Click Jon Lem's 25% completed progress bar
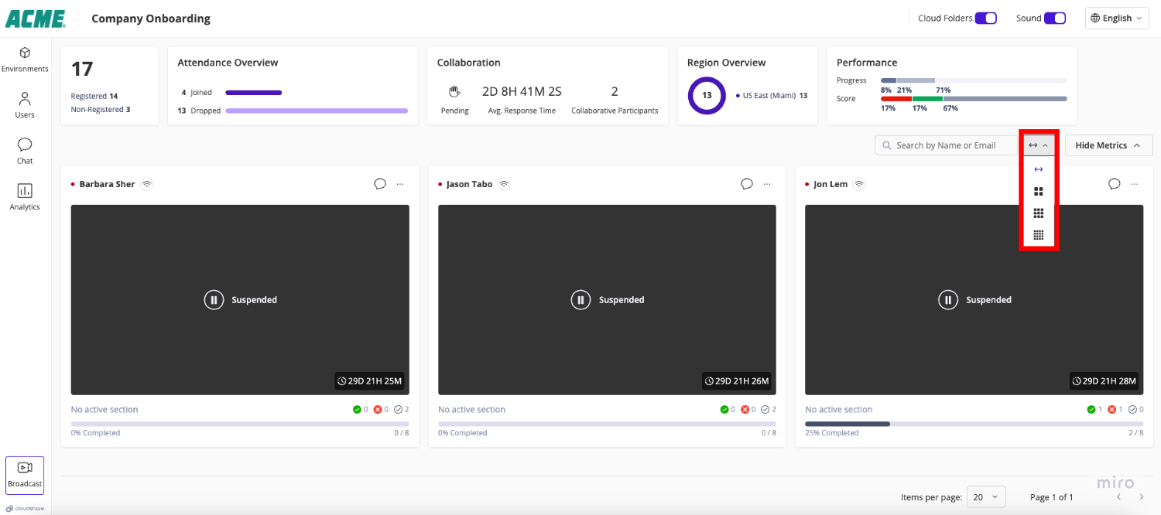This screenshot has width=1161, height=515. [974, 424]
